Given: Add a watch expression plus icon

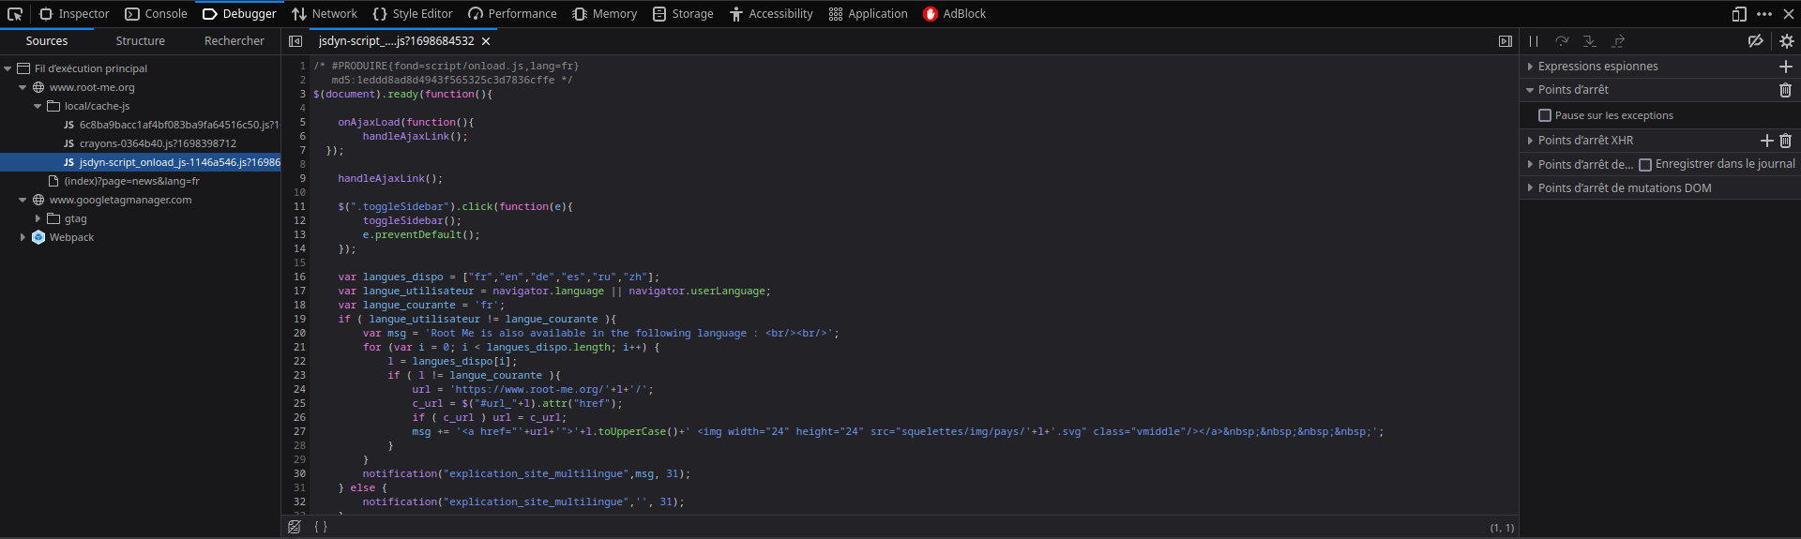Looking at the screenshot, I should coord(1786,67).
